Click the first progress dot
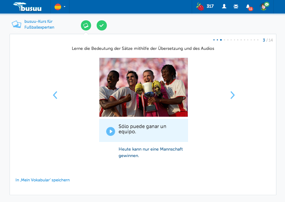 [x=214, y=40]
